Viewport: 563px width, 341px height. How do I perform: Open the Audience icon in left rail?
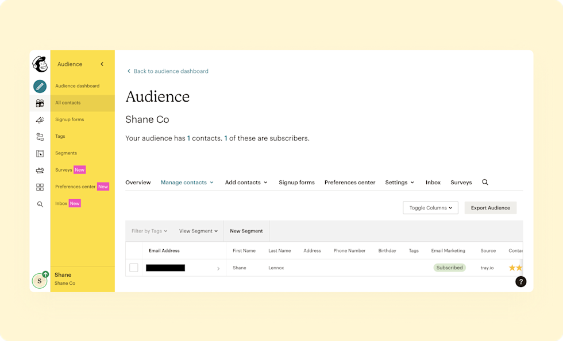[40, 103]
